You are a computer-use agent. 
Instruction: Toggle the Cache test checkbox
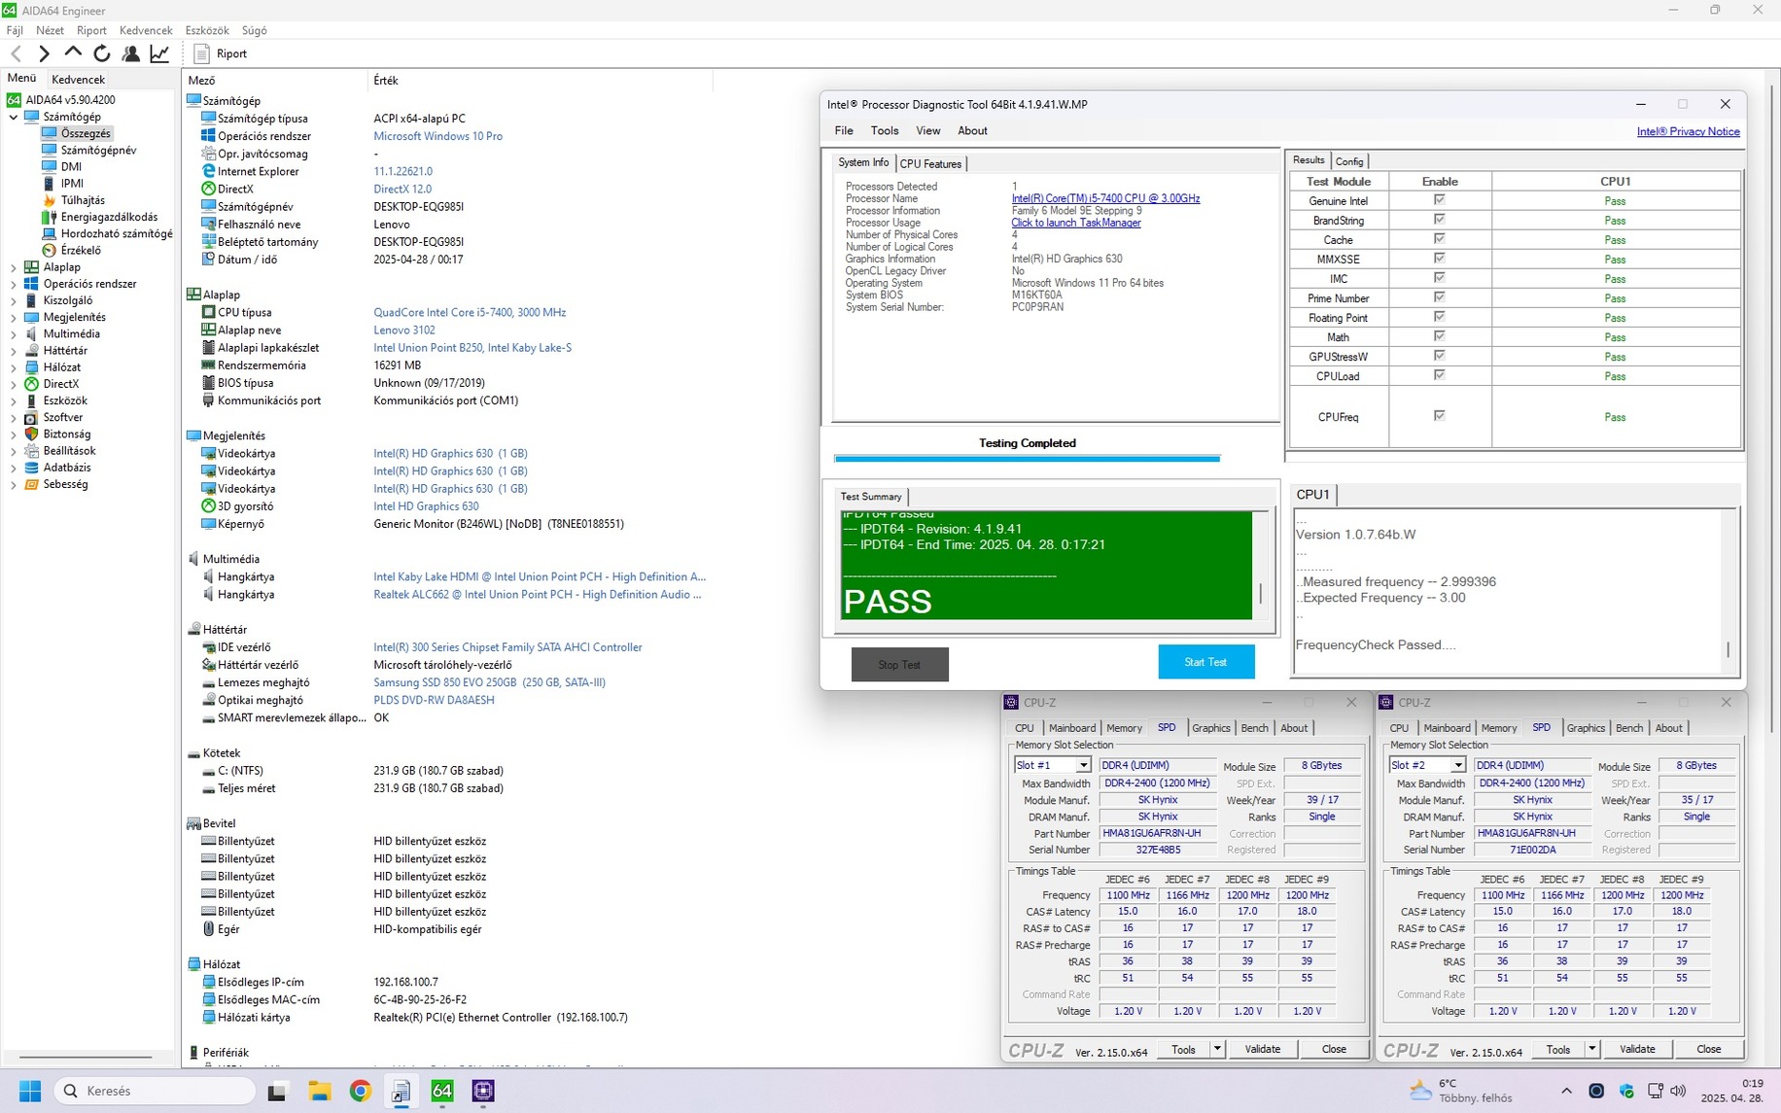pos(1439,239)
